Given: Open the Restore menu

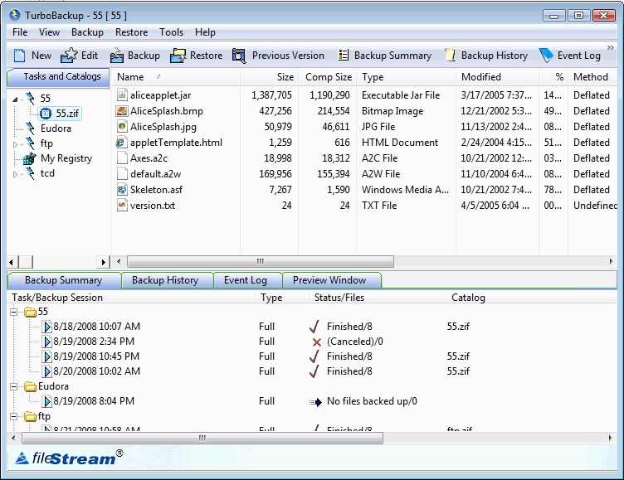Looking at the screenshot, I should [131, 32].
